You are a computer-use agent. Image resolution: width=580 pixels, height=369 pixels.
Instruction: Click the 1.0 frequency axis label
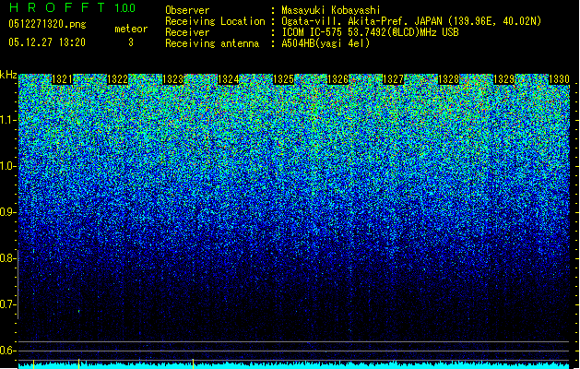tap(7, 166)
